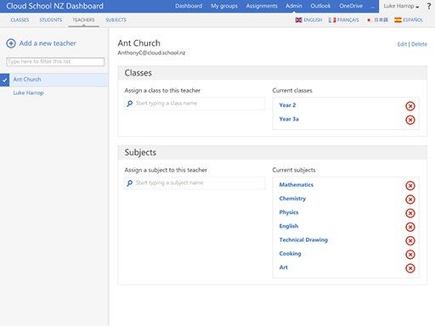Click the Delete link for Ant Church
435x326 pixels.
point(419,44)
